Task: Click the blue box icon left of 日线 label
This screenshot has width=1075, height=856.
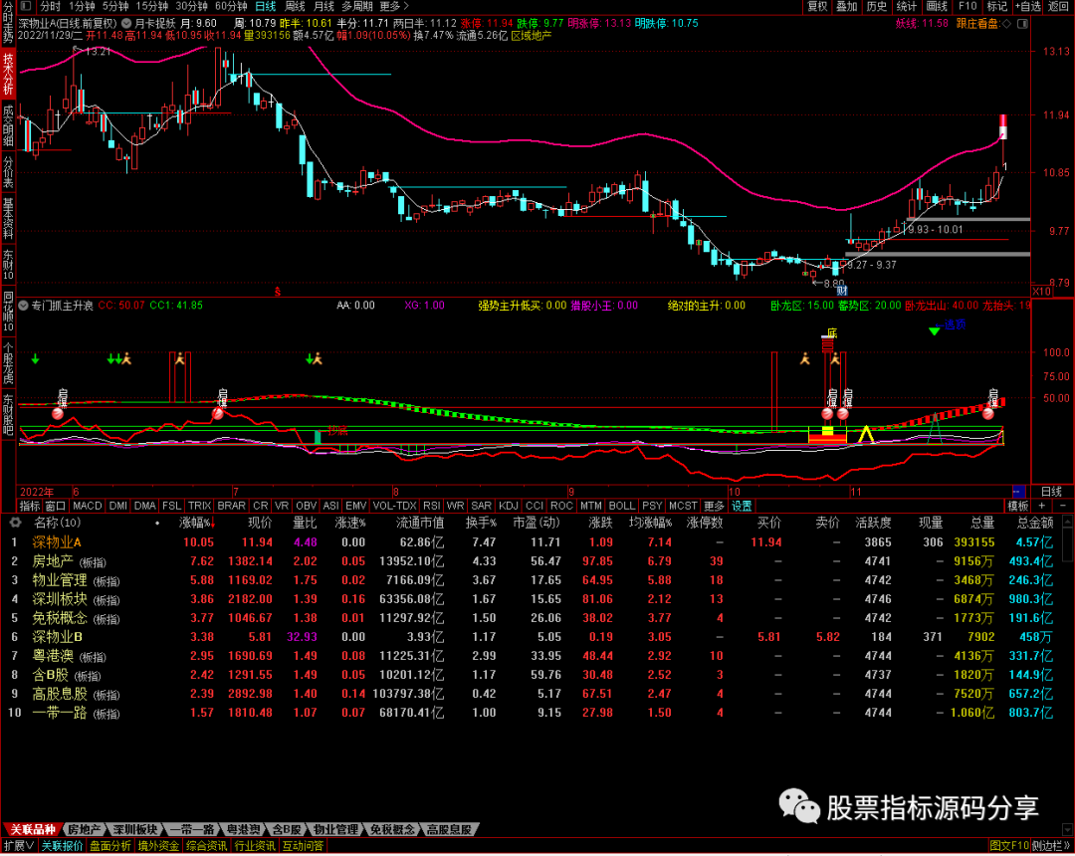Action: coord(1018,492)
